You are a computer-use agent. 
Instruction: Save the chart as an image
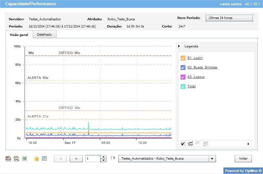tap(25, 159)
